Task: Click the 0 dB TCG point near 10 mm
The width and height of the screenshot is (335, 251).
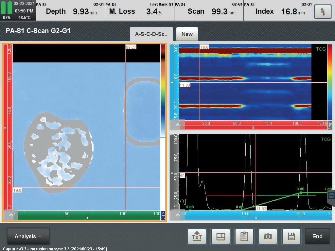Action: [241, 210]
